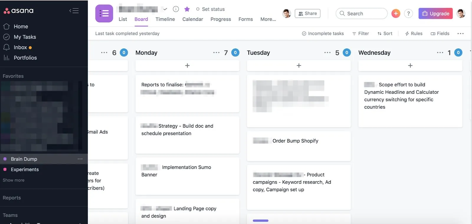Open the Sort option

click(385, 34)
